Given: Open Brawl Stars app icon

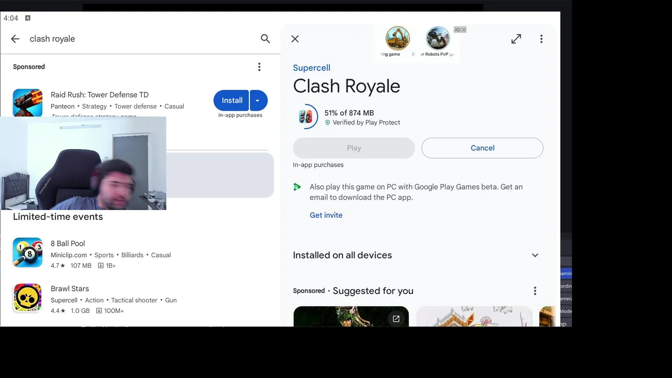Looking at the screenshot, I should (28, 298).
